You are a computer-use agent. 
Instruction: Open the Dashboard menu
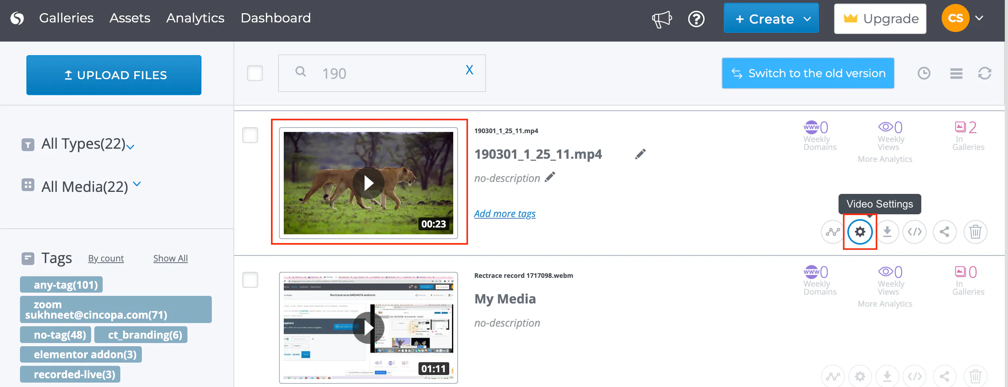(276, 18)
